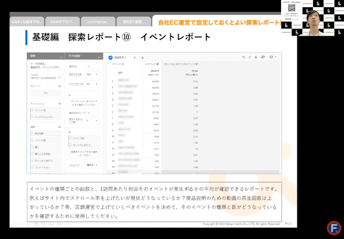Add a new exploration tab with plus
Viewport: 344px width, 239px height.
[142, 58]
